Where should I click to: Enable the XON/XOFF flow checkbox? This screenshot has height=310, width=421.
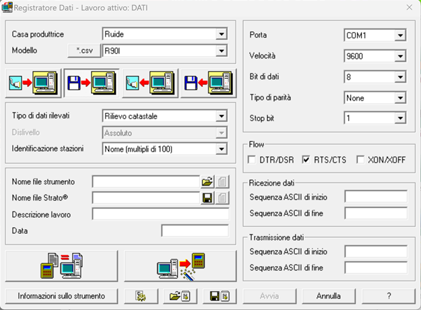(x=360, y=159)
